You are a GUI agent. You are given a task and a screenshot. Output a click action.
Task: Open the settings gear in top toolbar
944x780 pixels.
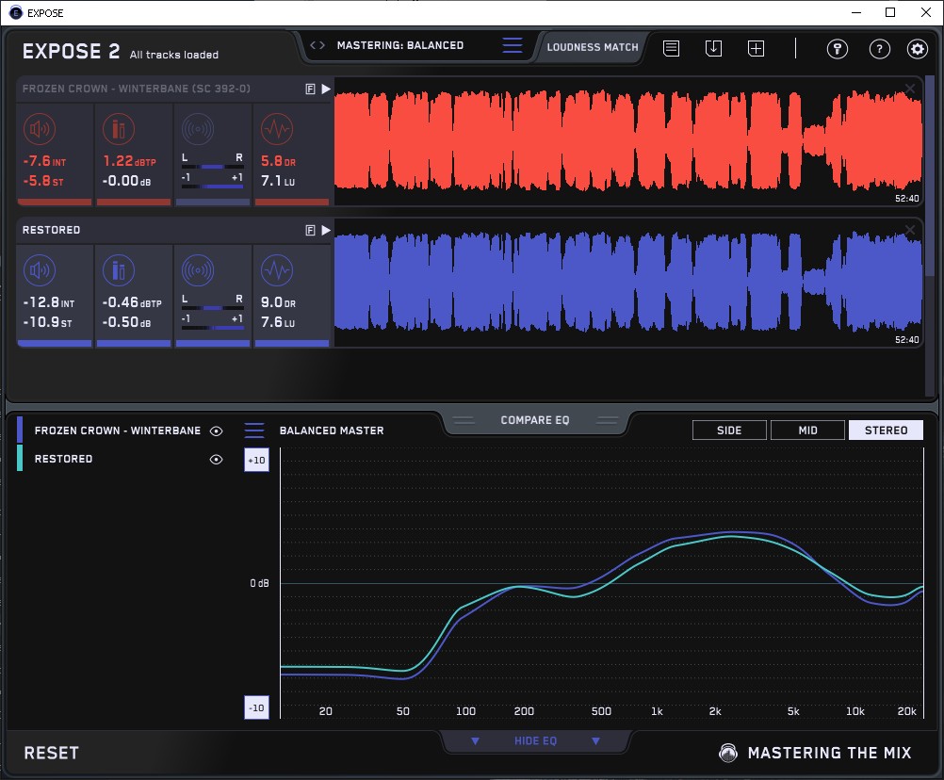[917, 49]
